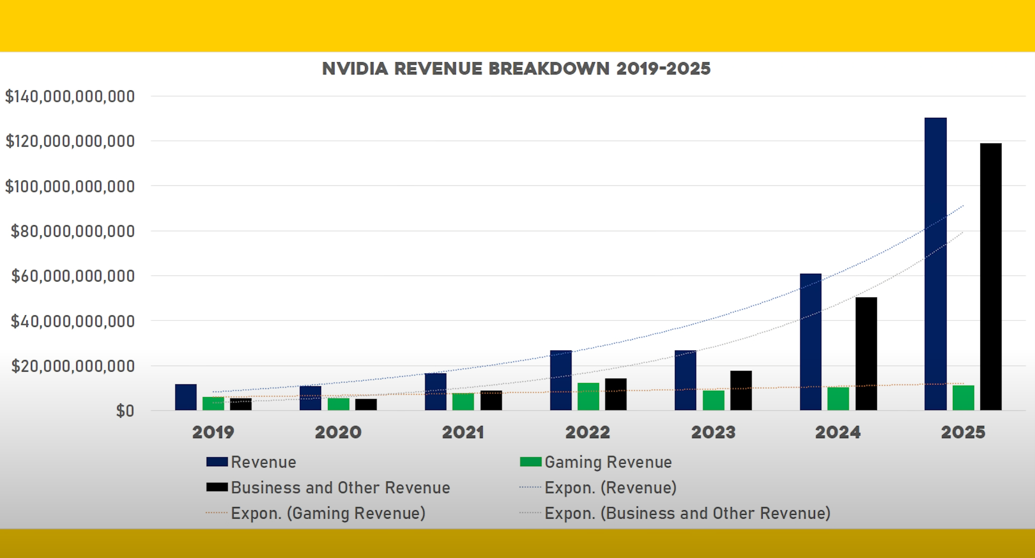Select the 2023 year label
This screenshot has width=1035, height=558.
[x=713, y=432]
